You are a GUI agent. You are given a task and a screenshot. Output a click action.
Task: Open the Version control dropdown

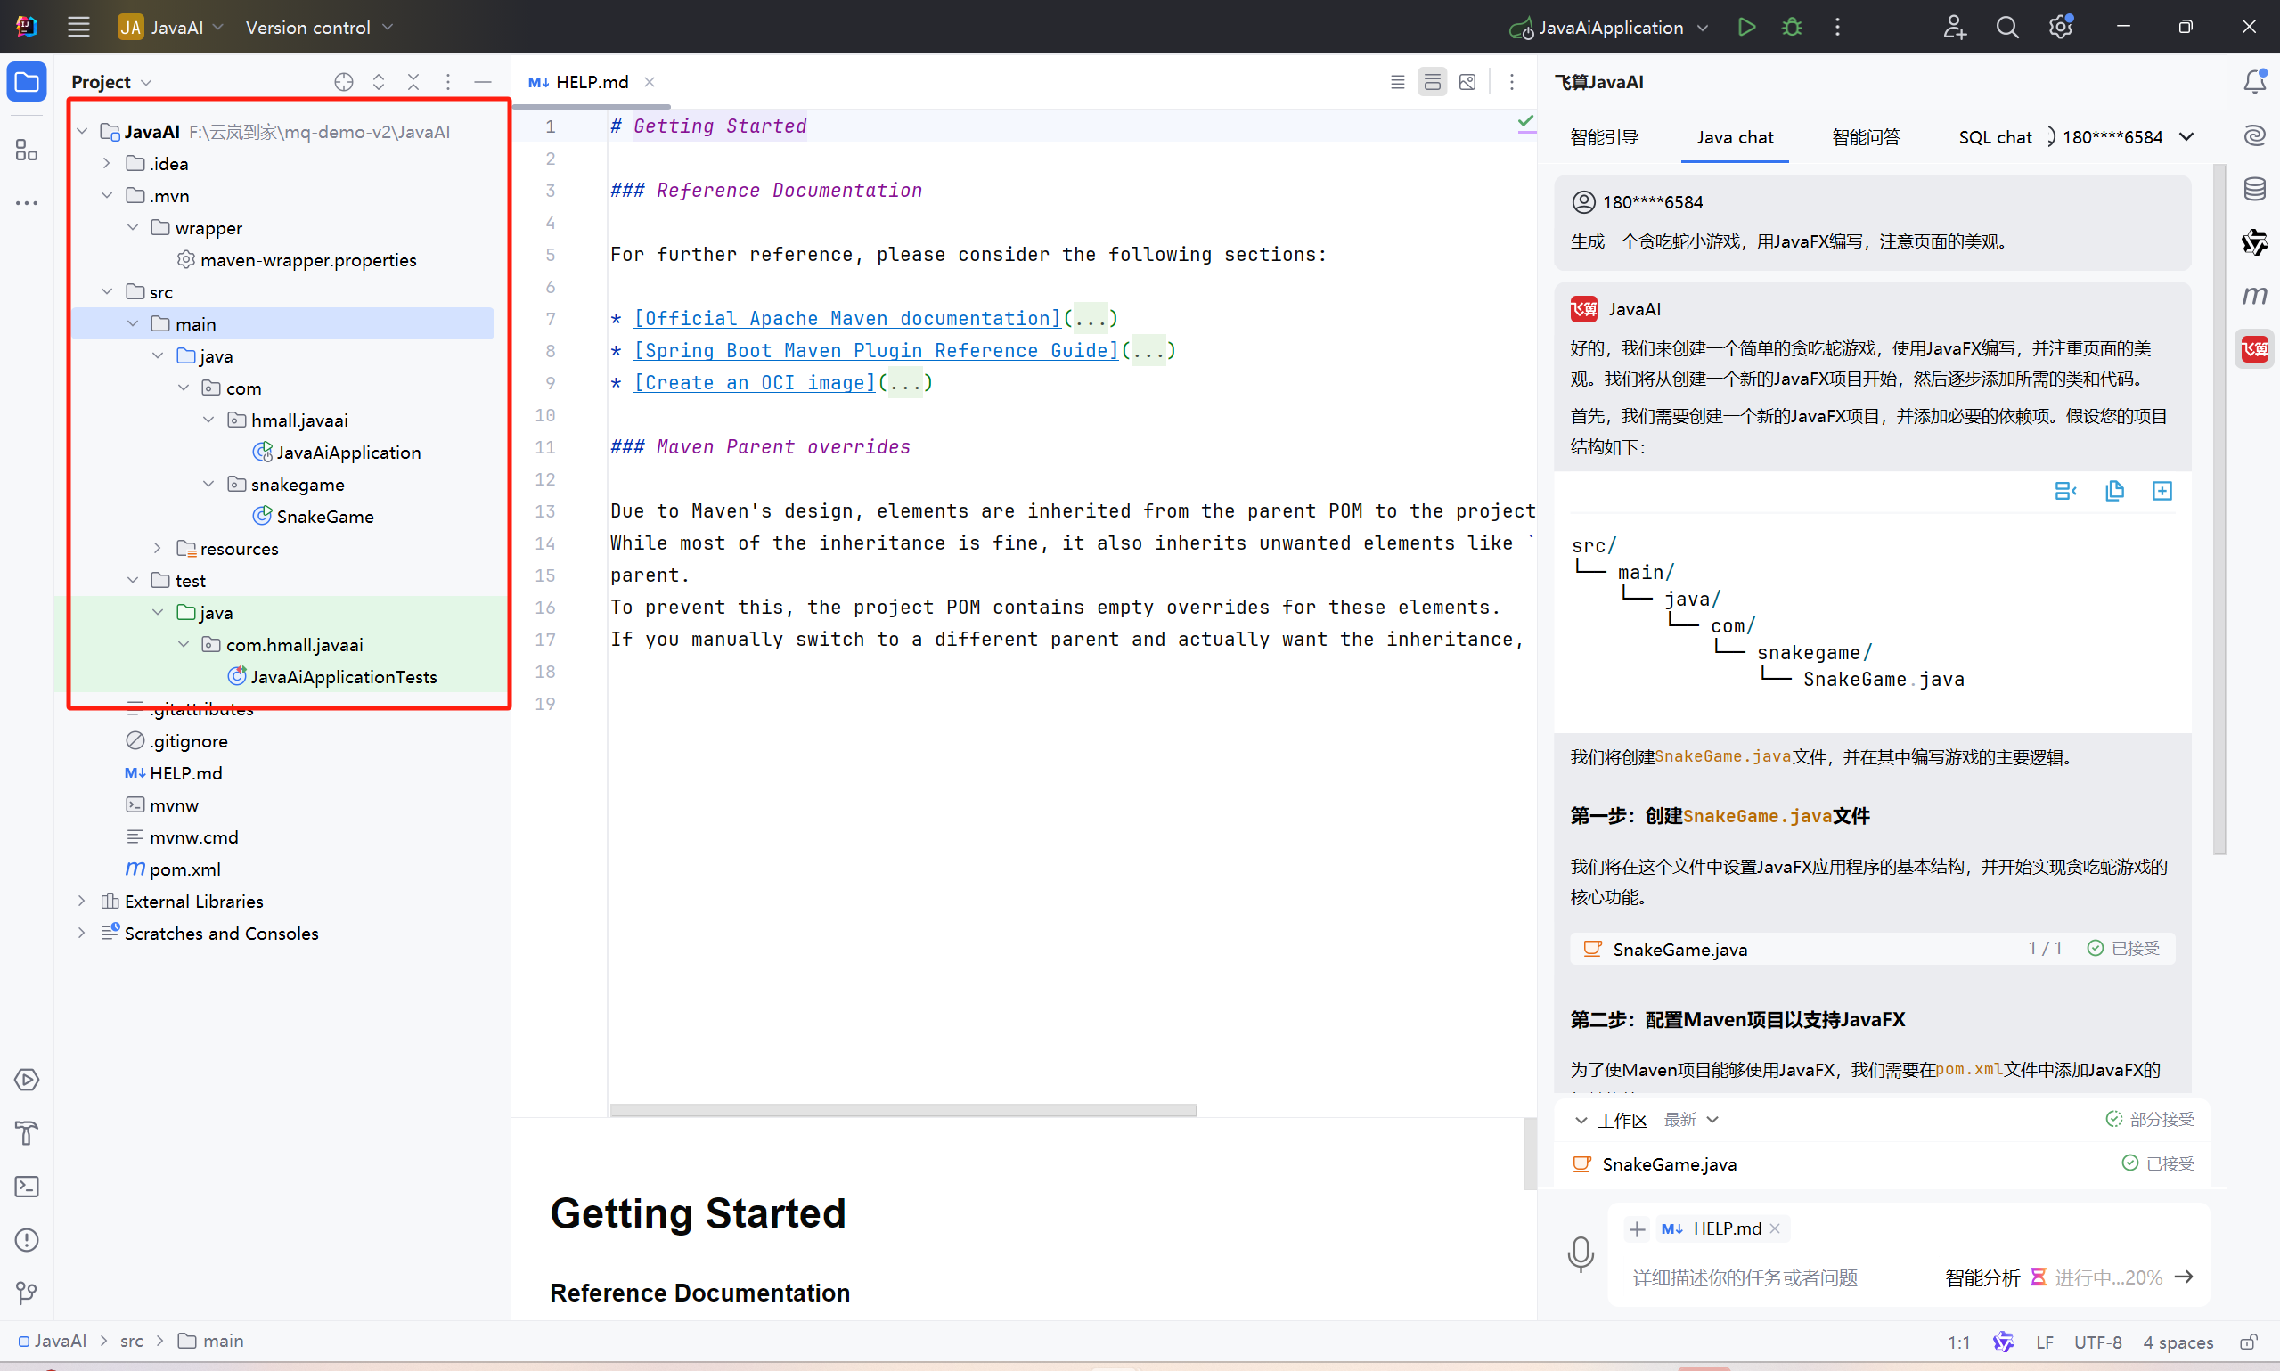click(x=319, y=28)
